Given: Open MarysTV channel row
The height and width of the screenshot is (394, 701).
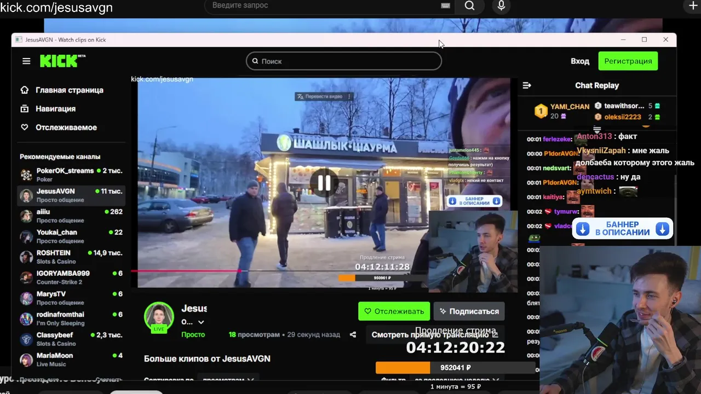Looking at the screenshot, I should (x=71, y=298).
